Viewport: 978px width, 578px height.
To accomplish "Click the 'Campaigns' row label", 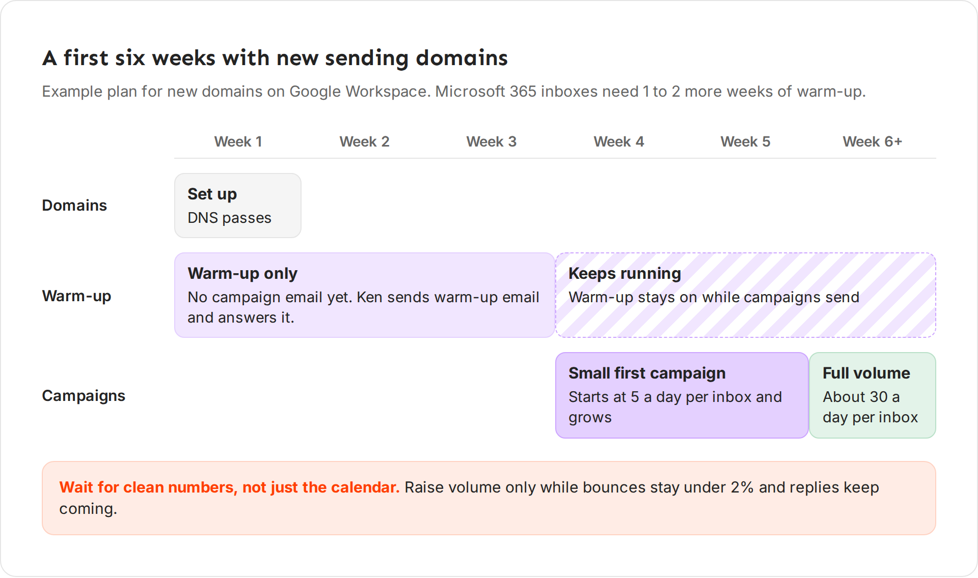I will pyautogui.click(x=84, y=395).
